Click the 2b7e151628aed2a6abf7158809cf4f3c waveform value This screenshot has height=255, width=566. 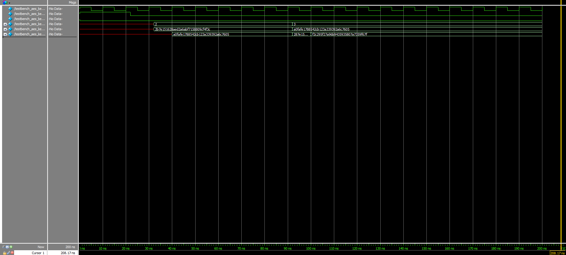pos(182,29)
